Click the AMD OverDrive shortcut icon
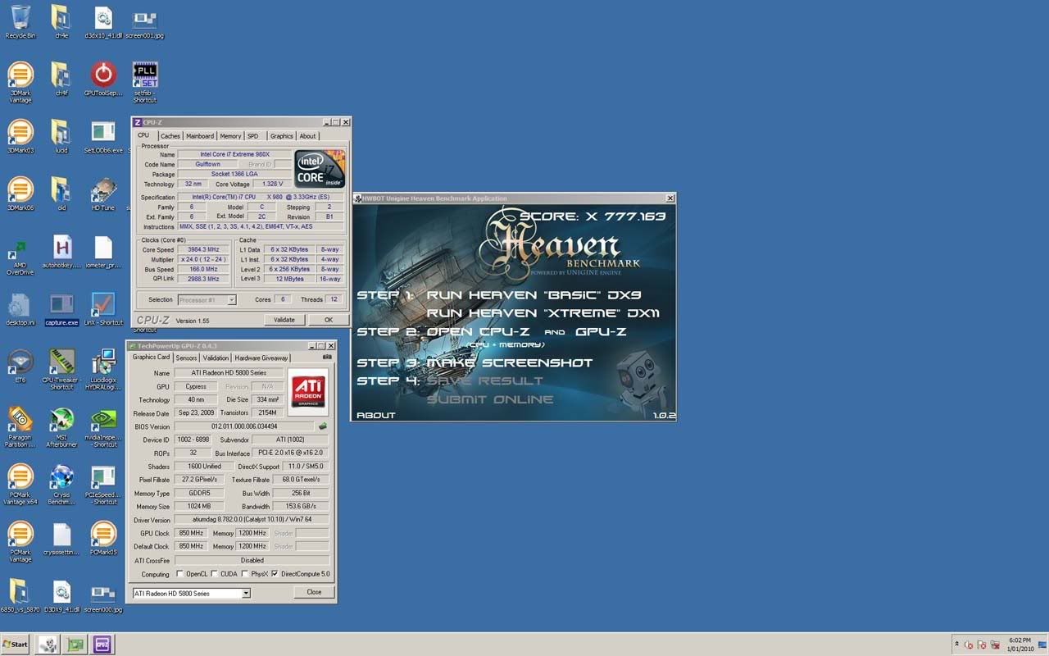1049x656 pixels. click(x=20, y=248)
